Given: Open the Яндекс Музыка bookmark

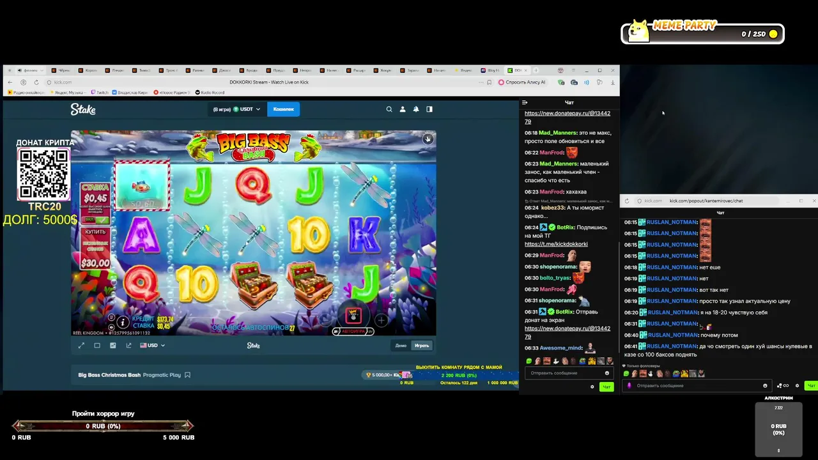Looking at the screenshot, I should point(69,93).
